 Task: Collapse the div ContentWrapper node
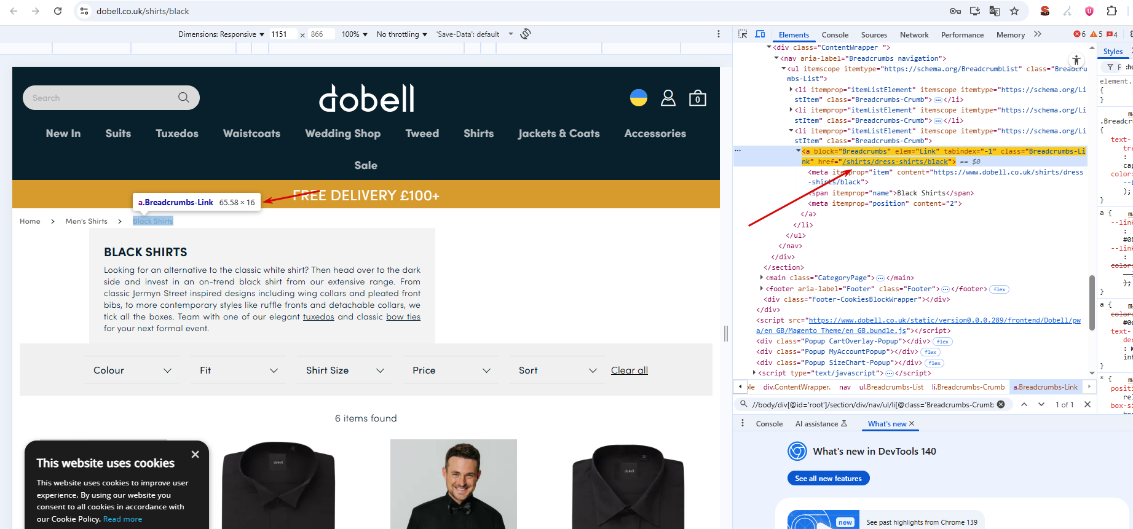769,47
